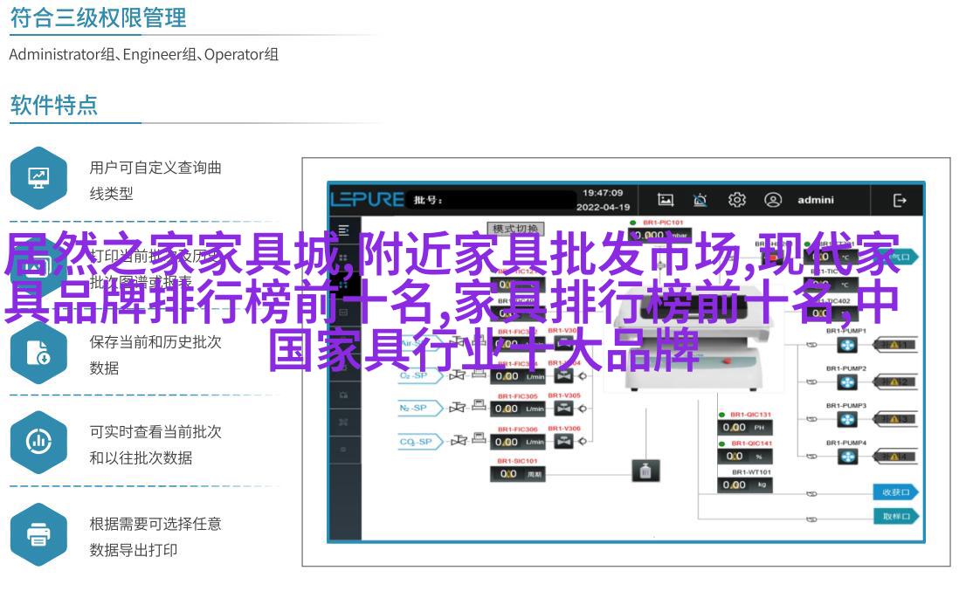The height and width of the screenshot is (591, 966).
Task: Click the user profile icon beside admini
Action: pyautogui.click(x=773, y=200)
